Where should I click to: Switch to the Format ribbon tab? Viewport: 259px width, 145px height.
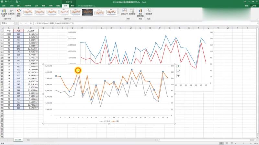click(73, 6)
